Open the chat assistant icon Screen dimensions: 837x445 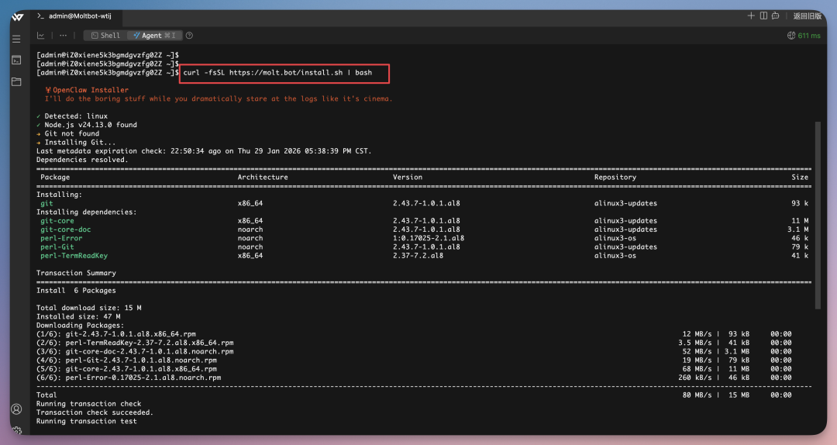point(776,16)
